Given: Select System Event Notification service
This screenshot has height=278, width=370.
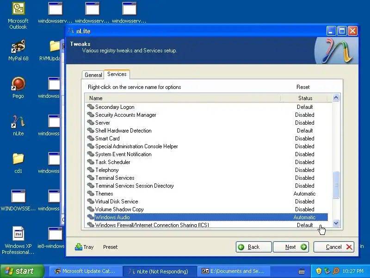Looking at the screenshot, I should 206,154.
